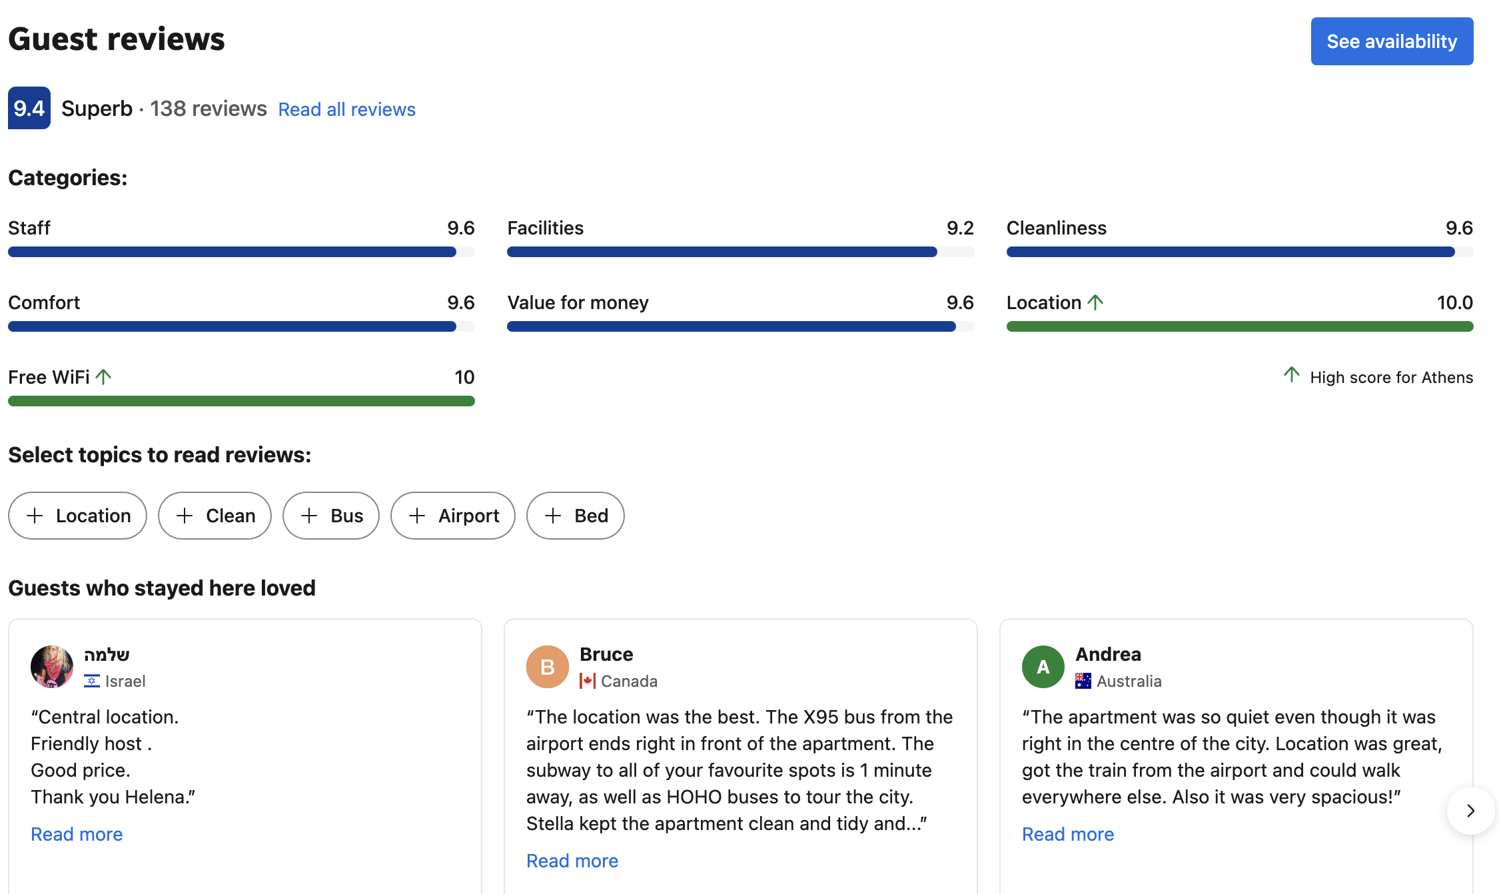Click the Facilities score progress bar
This screenshot has width=1499, height=894.
[x=740, y=252]
